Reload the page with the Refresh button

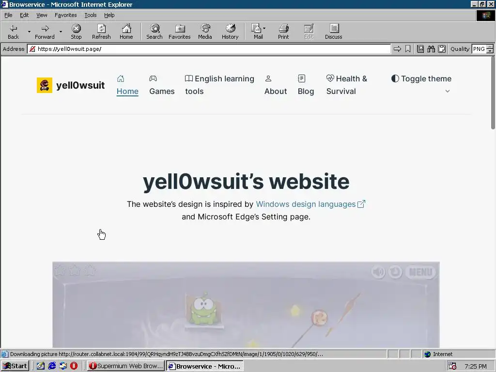[101, 31]
